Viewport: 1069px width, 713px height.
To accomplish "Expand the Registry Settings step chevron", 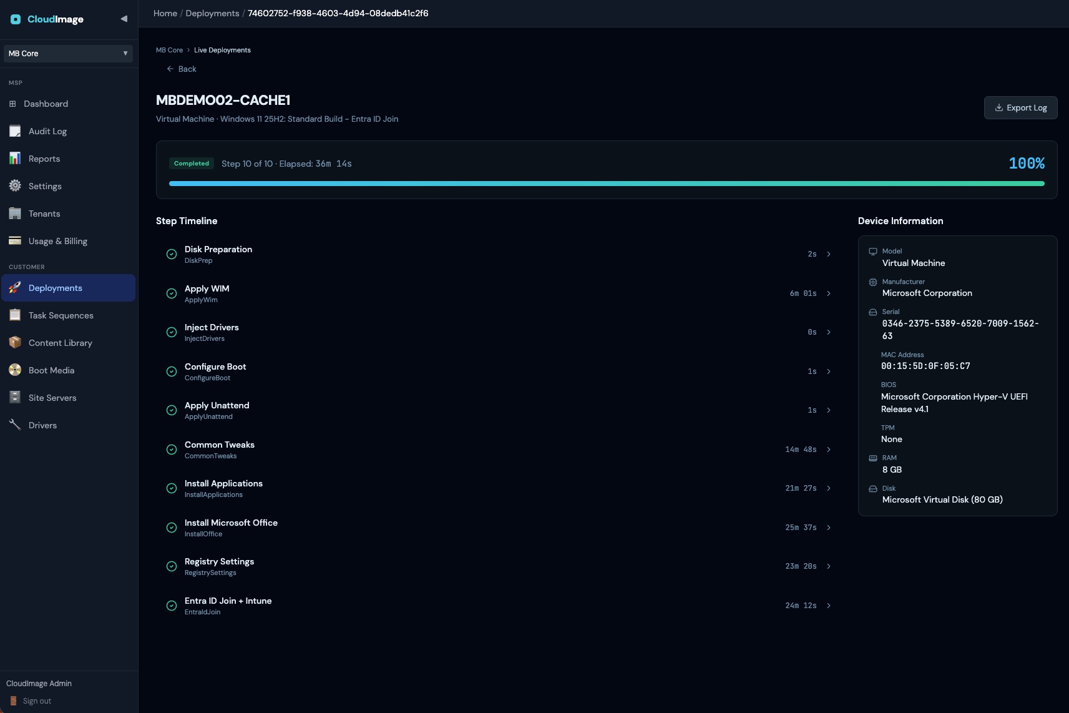I will point(829,566).
